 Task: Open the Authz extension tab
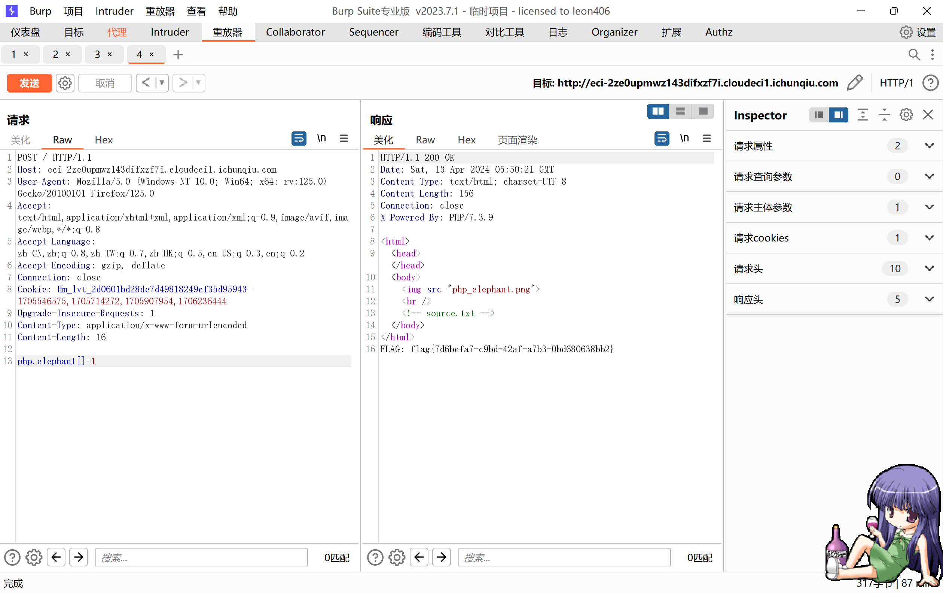[718, 32]
